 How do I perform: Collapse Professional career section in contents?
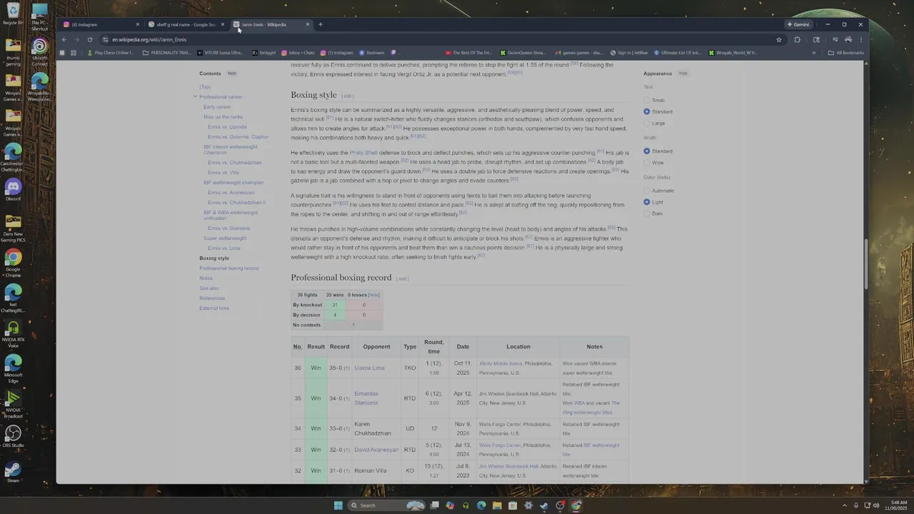point(195,96)
